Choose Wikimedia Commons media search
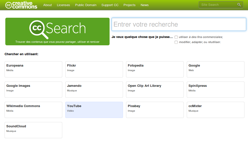 coord(33,110)
